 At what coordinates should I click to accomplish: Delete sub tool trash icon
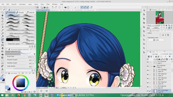pos(35,46)
